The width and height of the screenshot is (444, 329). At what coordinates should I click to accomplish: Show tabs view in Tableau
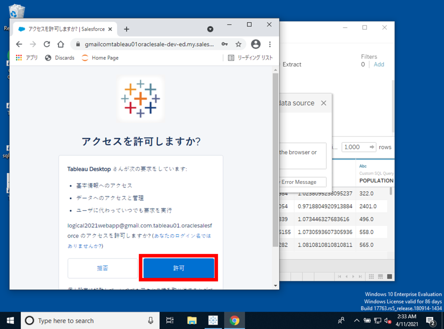(x=389, y=276)
